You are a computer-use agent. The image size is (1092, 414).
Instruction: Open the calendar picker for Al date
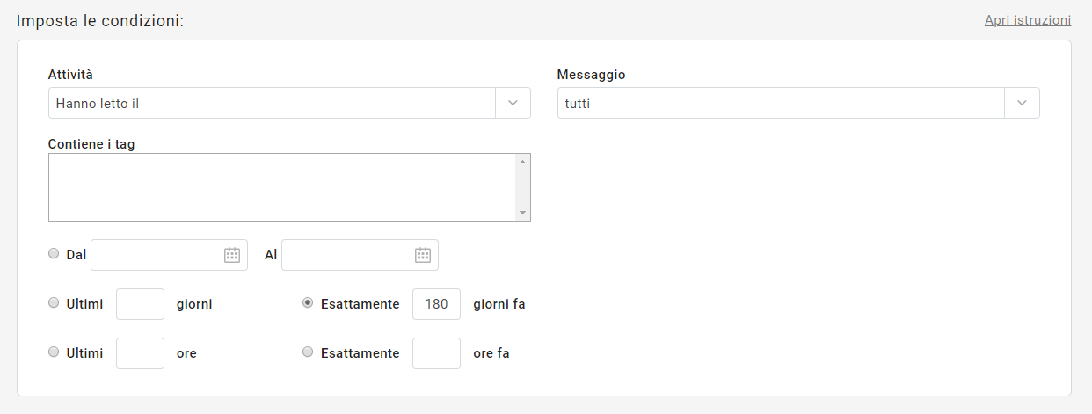pyautogui.click(x=423, y=255)
